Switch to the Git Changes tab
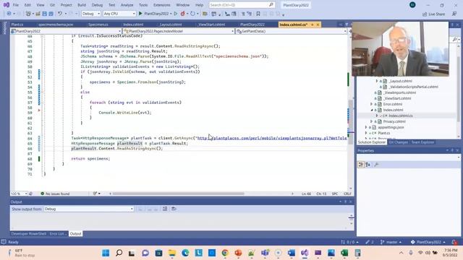This screenshot has height=260, width=463. pyautogui.click(x=398, y=142)
